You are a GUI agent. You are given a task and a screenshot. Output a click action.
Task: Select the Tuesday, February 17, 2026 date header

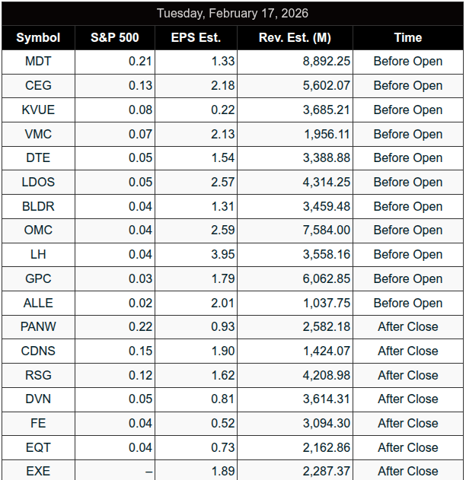pos(232,14)
